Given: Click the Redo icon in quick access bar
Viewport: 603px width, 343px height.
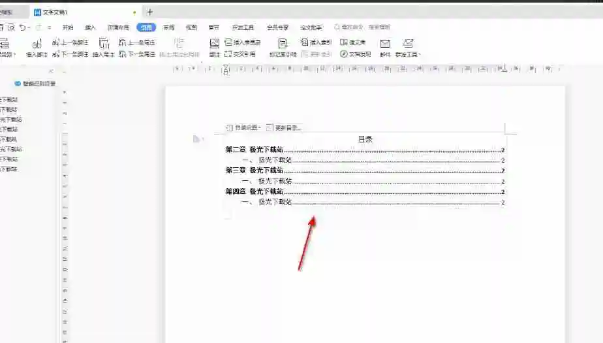Looking at the screenshot, I should pos(39,27).
